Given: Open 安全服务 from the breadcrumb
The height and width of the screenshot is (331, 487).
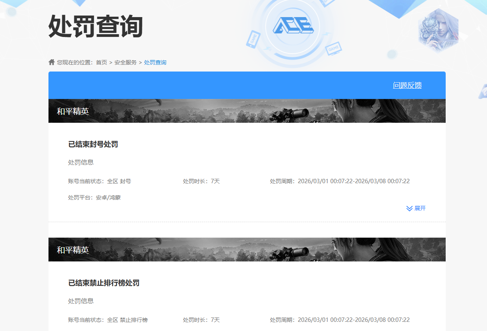Looking at the screenshot, I should (x=124, y=62).
